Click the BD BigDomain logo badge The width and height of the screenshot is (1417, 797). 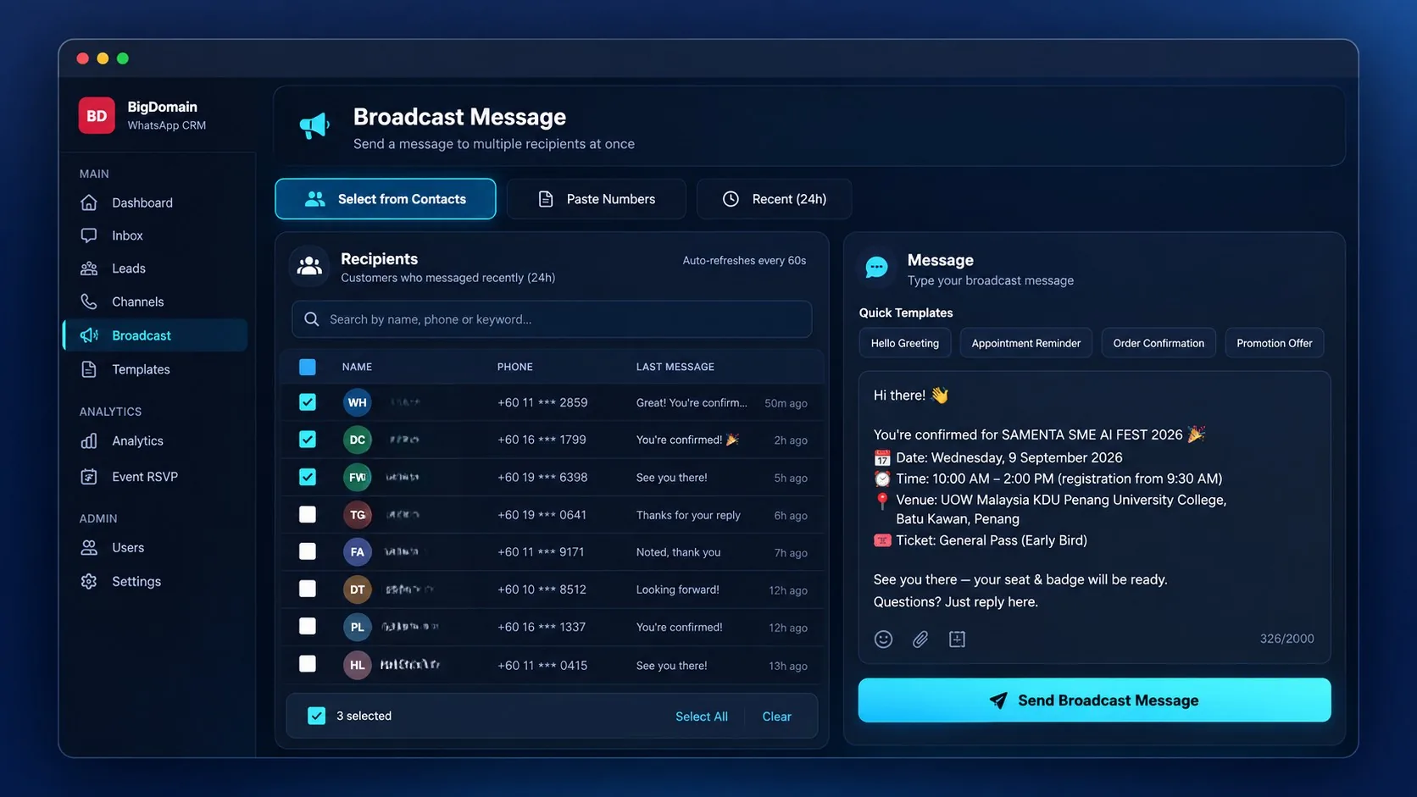(x=97, y=115)
